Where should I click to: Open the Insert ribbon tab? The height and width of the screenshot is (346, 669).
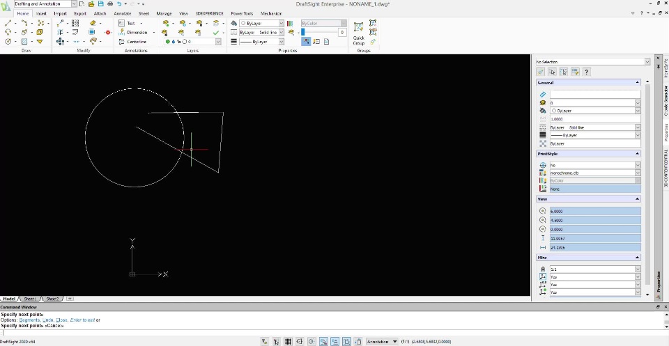click(x=41, y=13)
